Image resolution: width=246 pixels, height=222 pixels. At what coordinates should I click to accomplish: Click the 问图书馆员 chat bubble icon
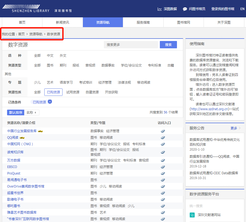[x=185, y=9]
